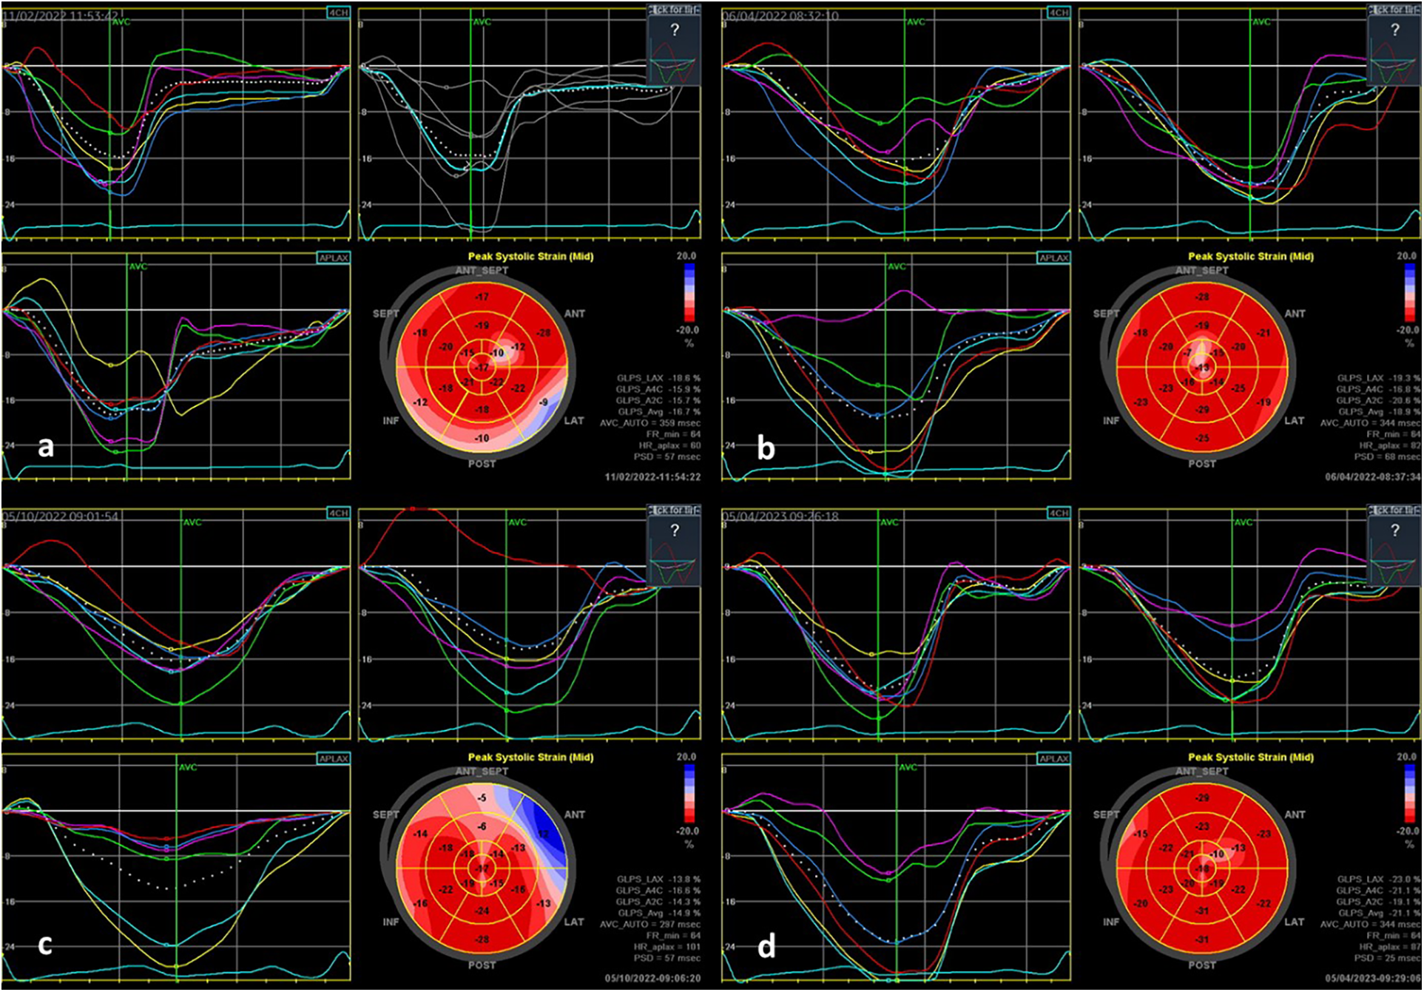This screenshot has width=1424, height=992.
Task: Click the -31 posterior outer segment in panel d bull's-eye
Action: click(x=1202, y=939)
